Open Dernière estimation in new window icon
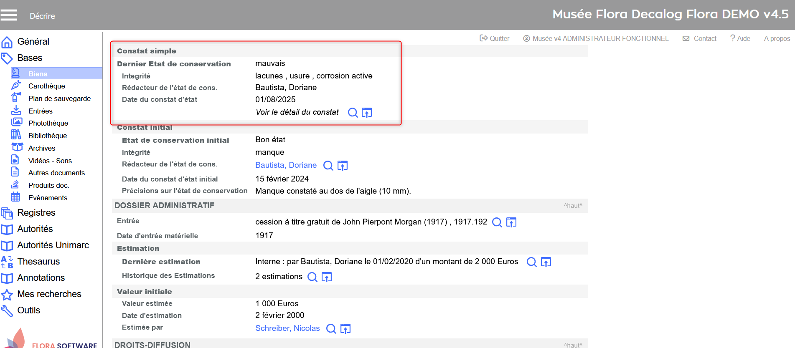 pyautogui.click(x=546, y=262)
